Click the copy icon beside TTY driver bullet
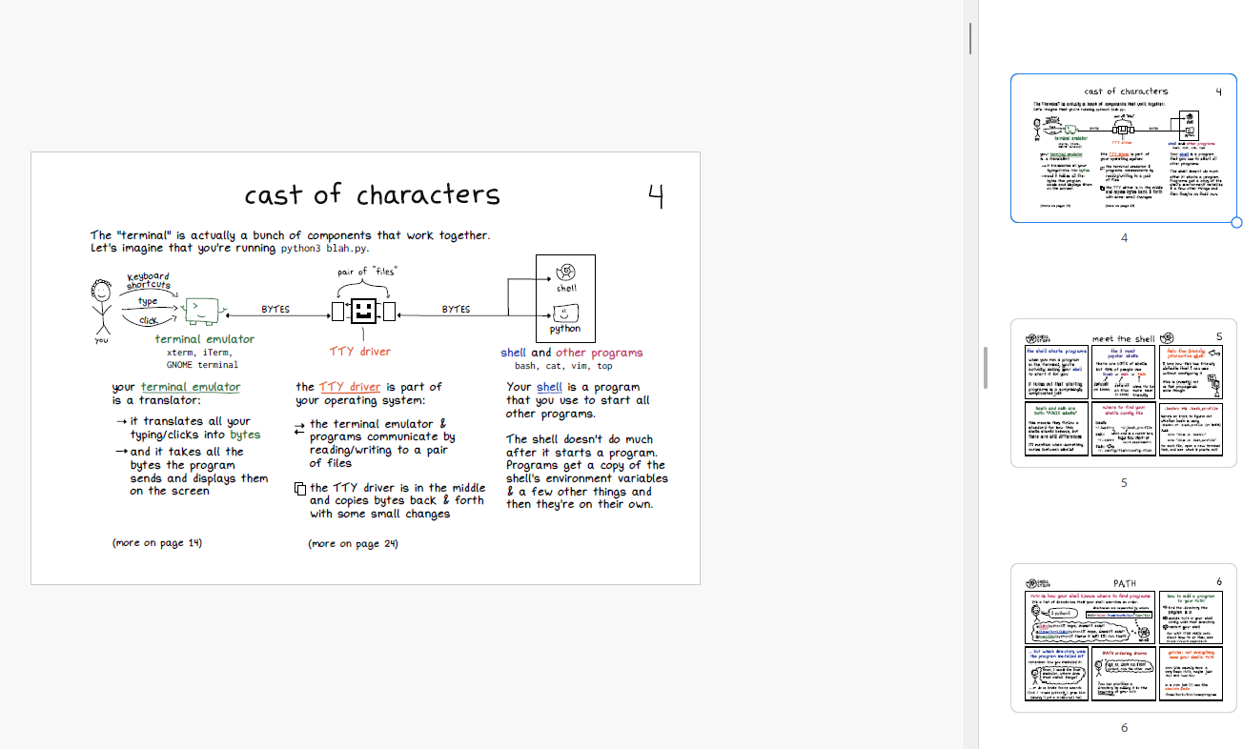Screen dimensions: 1243x749 click(x=299, y=490)
